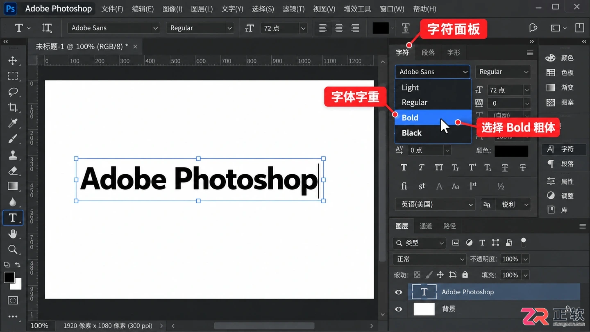Viewport: 590px width, 332px height.
Task: Open the Properties panel icon
Action: (551, 181)
